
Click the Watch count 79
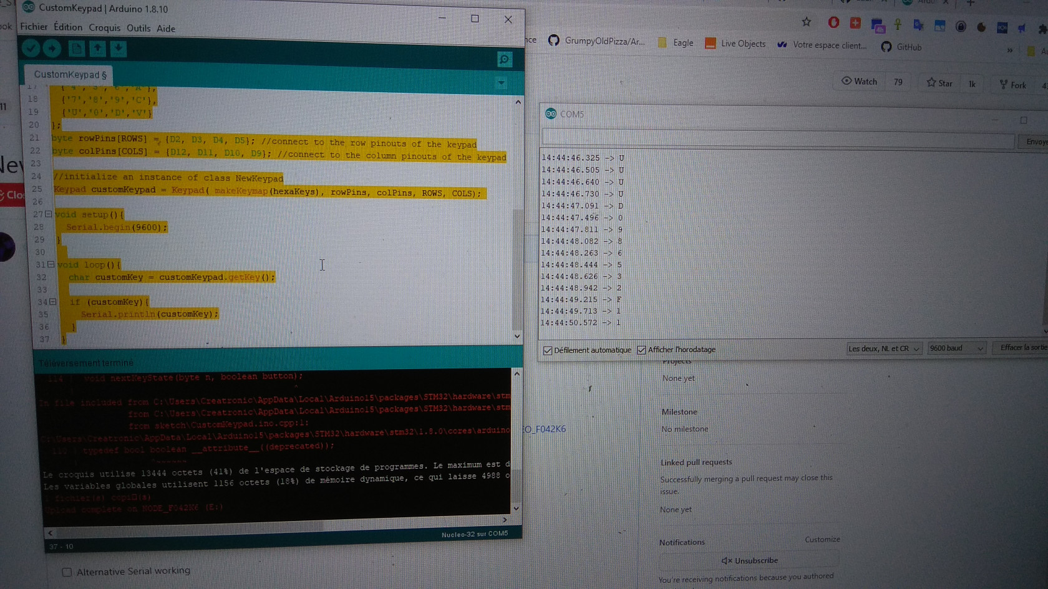898,82
